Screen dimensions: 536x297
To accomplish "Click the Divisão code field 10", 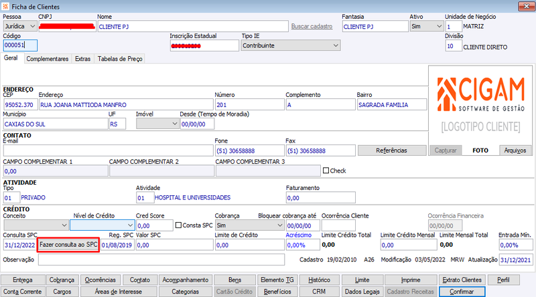I will click(x=454, y=45).
